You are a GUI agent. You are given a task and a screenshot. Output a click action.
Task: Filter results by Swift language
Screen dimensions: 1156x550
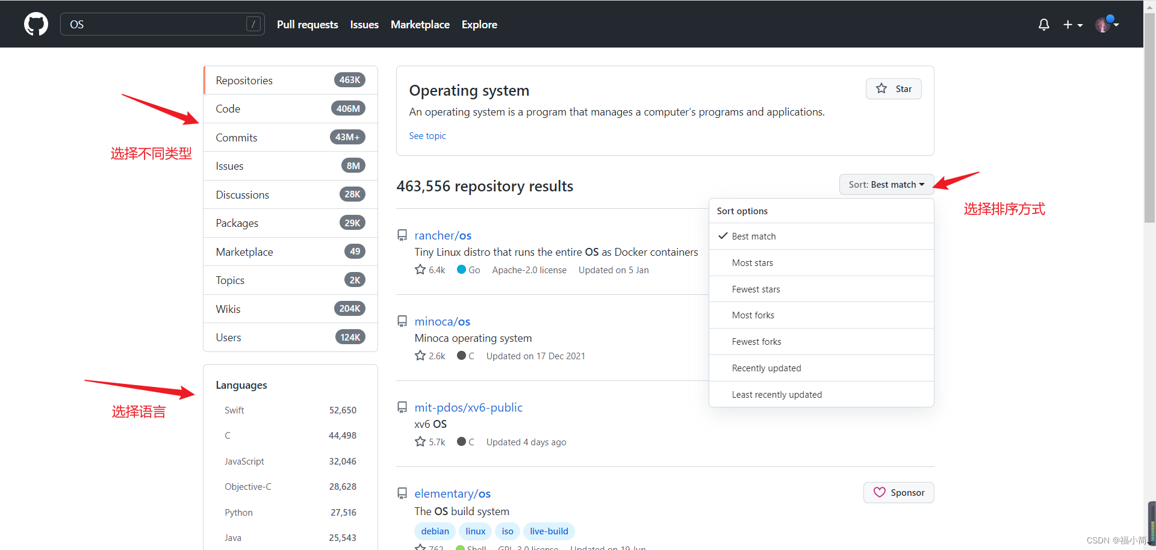(291, 410)
